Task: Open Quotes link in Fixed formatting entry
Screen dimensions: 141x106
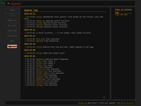Action: tap(40, 41)
